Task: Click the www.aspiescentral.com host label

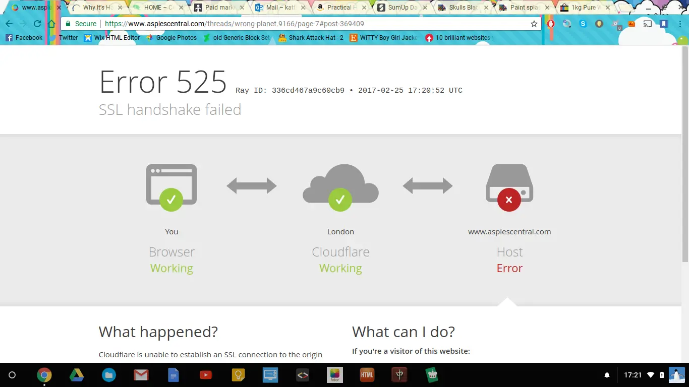Action: point(509,232)
